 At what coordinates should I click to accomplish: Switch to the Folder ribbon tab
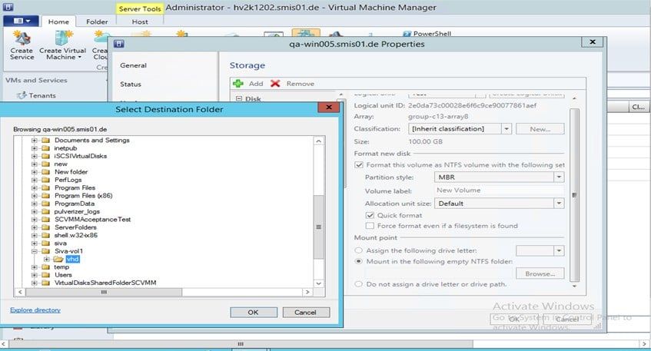(97, 22)
